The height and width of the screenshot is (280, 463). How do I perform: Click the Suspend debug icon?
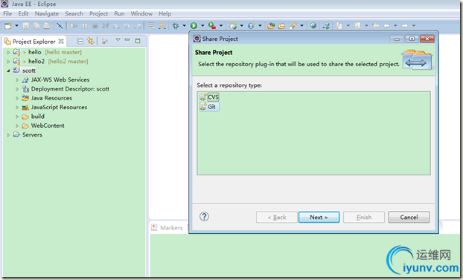coord(85,26)
